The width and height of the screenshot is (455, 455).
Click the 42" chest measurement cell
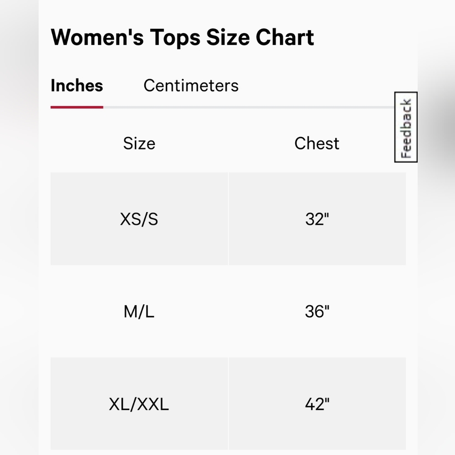[317, 404]
